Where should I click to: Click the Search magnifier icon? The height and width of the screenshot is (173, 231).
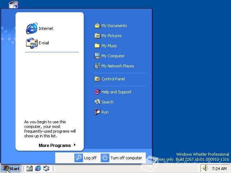[97, 102]
